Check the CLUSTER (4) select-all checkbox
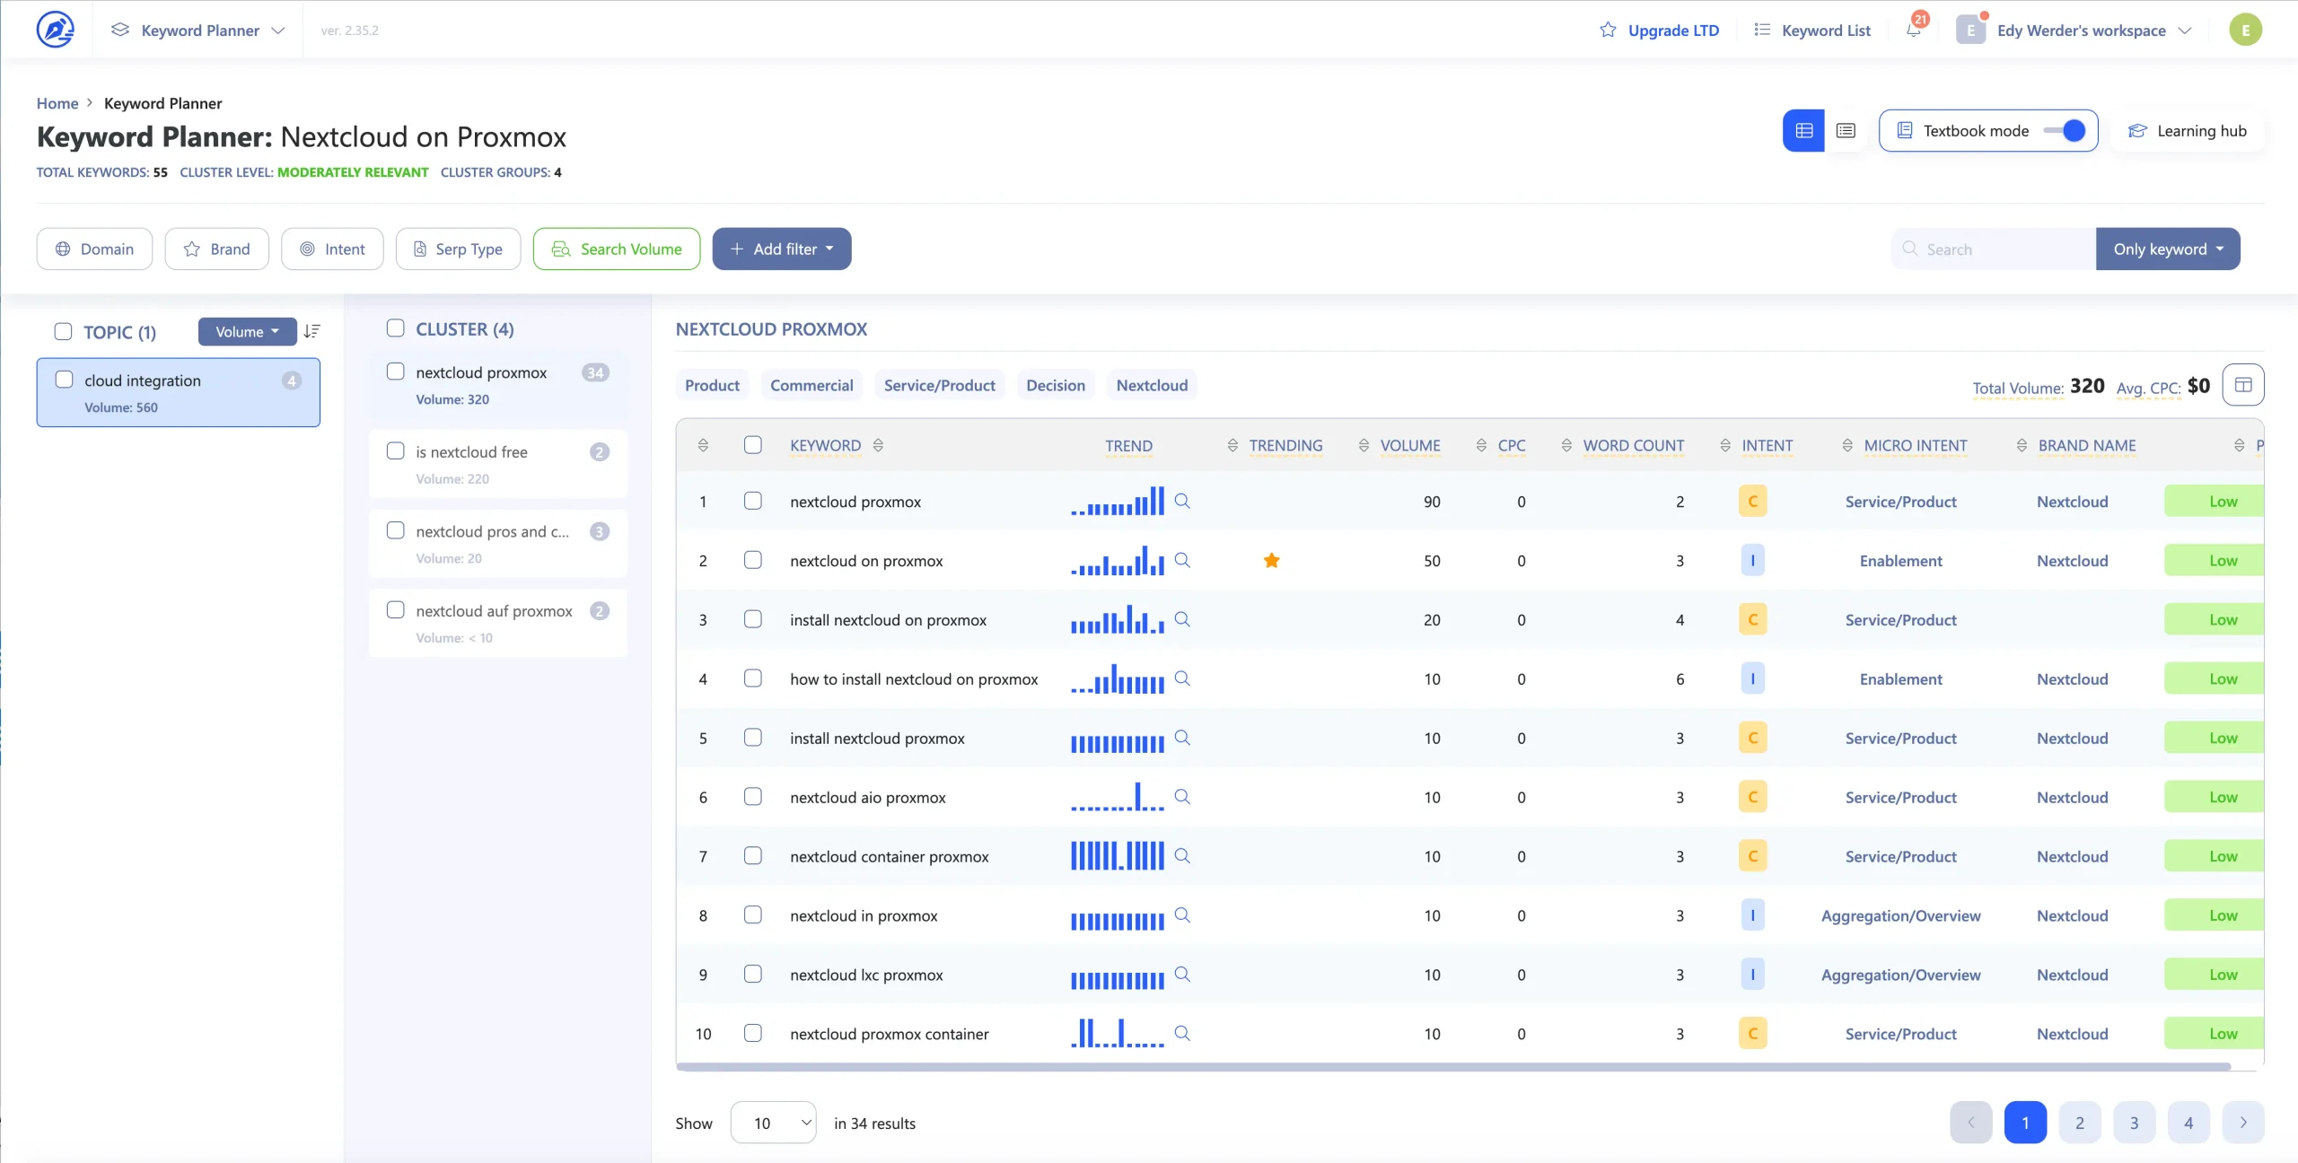Viewport: 2298px width, 1163px height. click(395, 328)
